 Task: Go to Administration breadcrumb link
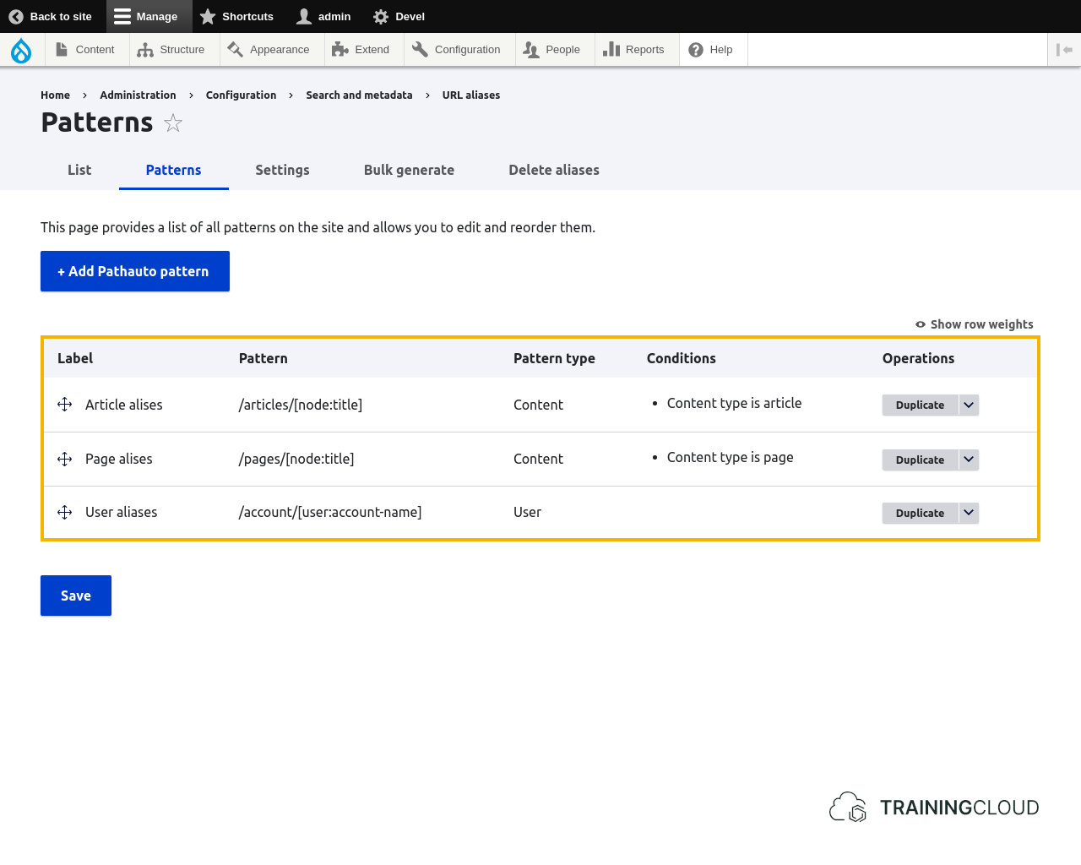coord(138,95)
